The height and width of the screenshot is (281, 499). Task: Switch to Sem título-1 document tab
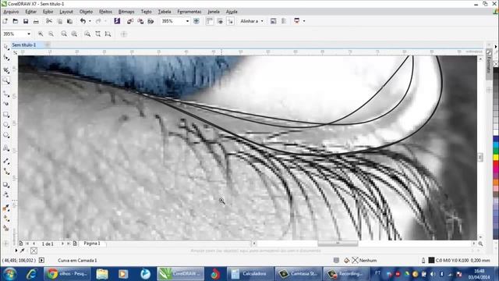coord(24,45)
